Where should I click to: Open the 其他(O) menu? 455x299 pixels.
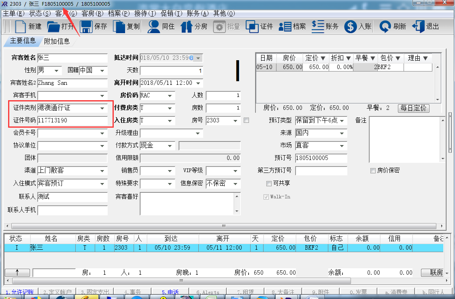(x=224, y=14)
